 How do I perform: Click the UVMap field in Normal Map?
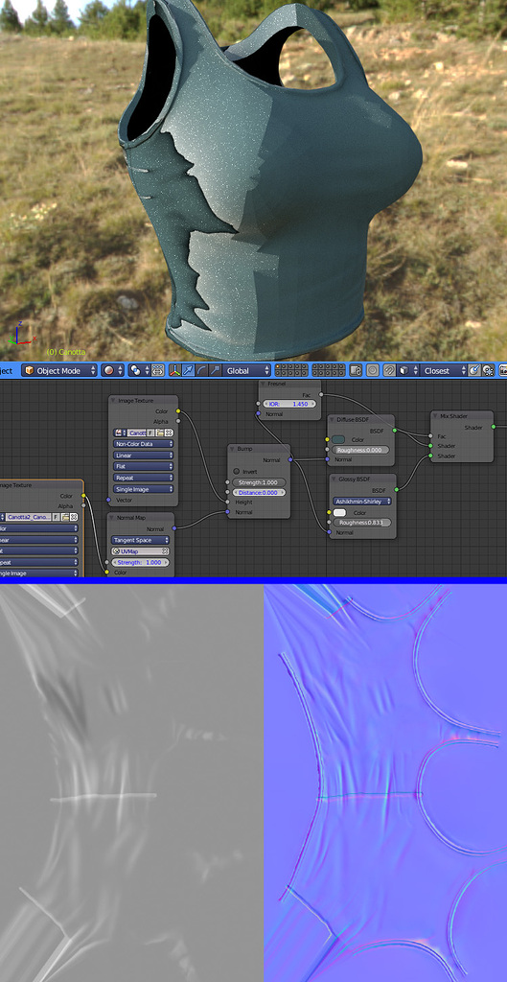[136, 551]
